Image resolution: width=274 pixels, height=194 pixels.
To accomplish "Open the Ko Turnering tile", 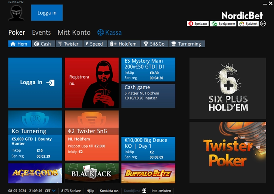I will coord(35,135).
